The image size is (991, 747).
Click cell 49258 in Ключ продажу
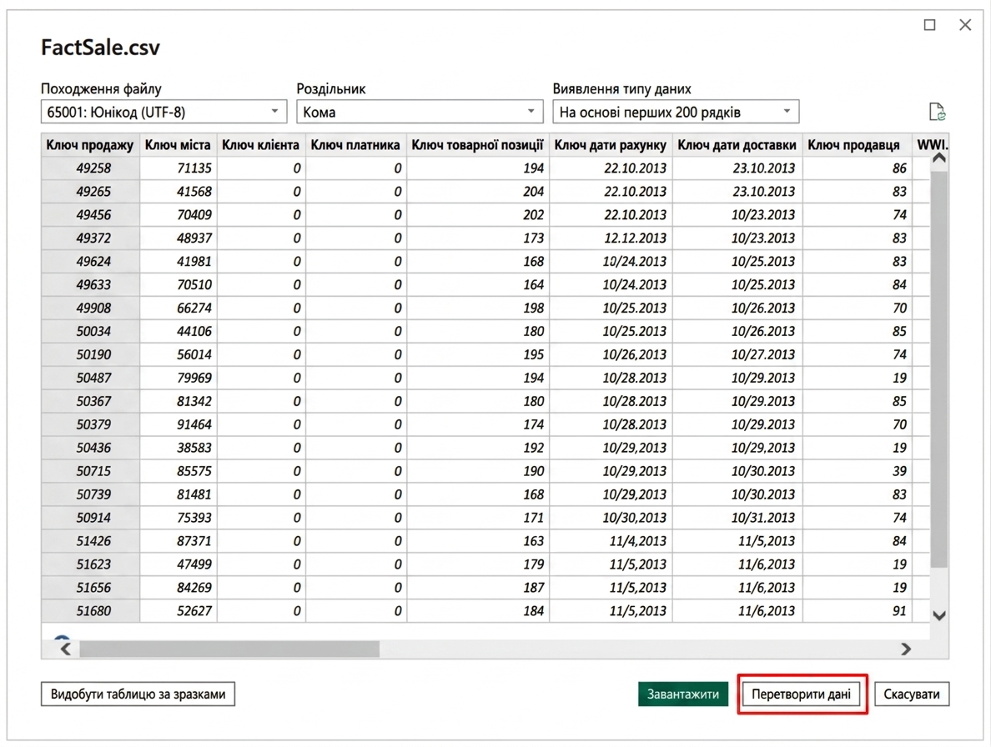[x=90, y=168]
